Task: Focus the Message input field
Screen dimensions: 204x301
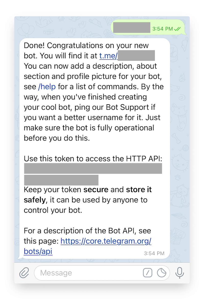Action: [x=87, y=273]
